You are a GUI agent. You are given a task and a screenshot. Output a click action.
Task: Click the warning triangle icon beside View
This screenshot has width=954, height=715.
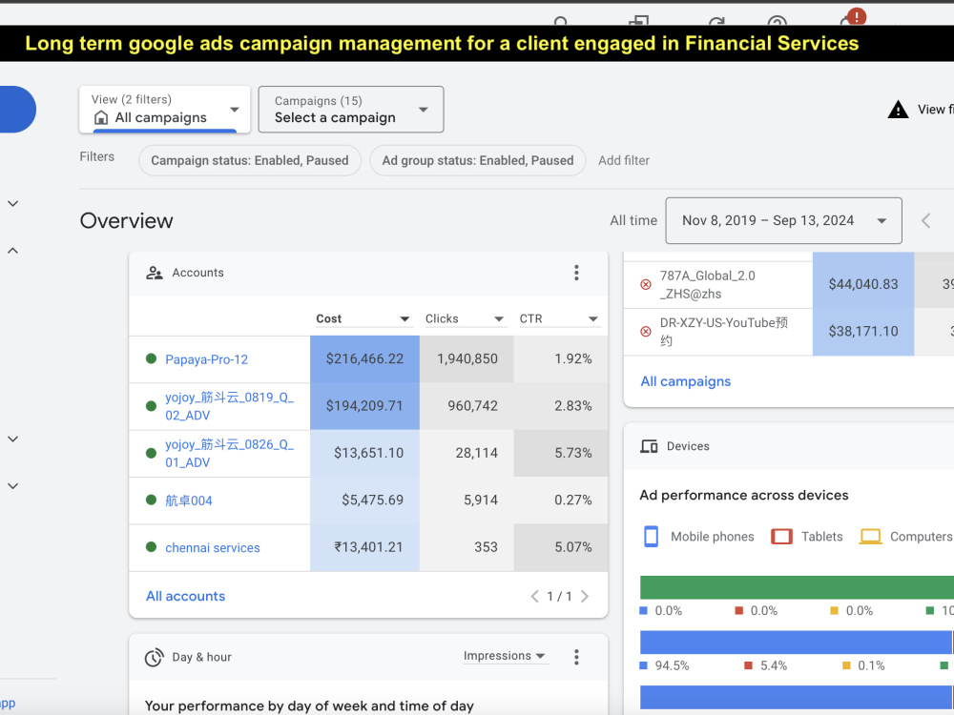click(x=898, y=110)
